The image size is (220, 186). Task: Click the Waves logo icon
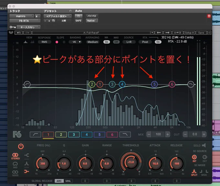11,33
